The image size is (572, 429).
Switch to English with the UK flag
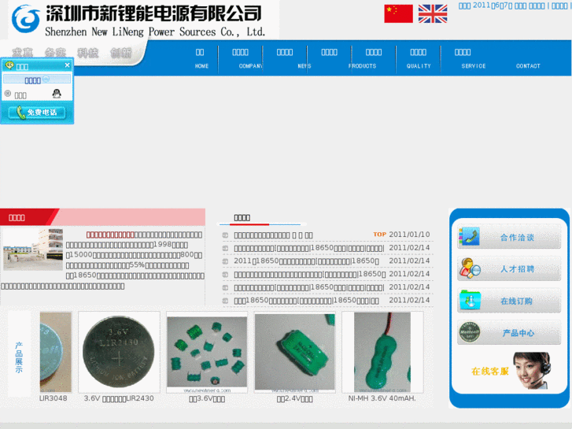coord(433,14)
